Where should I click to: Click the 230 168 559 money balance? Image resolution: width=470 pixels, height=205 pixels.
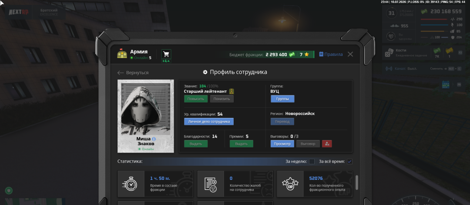tap(446, 12)
